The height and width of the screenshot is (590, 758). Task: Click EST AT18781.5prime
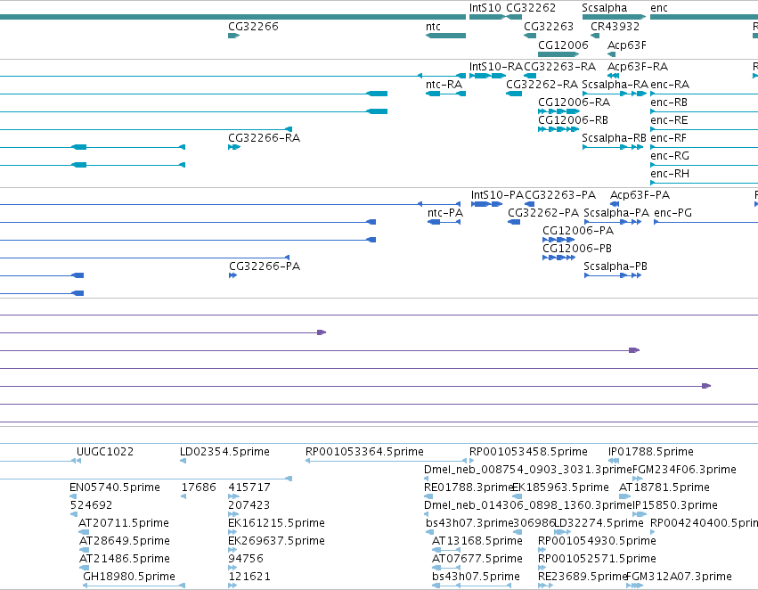coord(664,488)
